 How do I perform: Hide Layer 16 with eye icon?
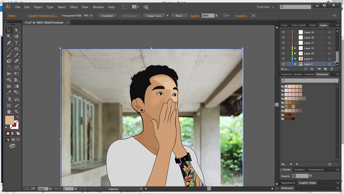click(283, 32)
